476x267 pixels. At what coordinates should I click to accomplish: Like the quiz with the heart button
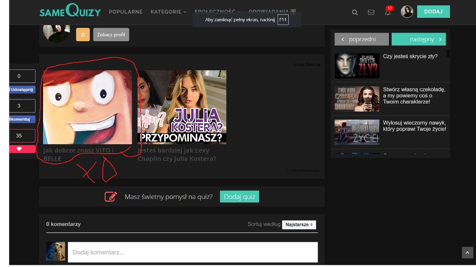click(19, 149)
